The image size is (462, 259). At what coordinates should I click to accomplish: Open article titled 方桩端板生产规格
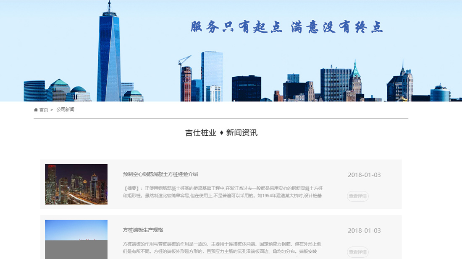point(143,230)
